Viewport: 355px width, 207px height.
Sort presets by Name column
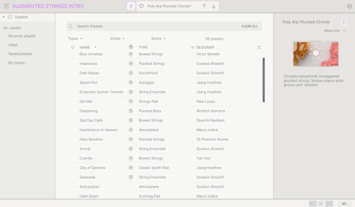pyautogui.click(x=85, y=47)
